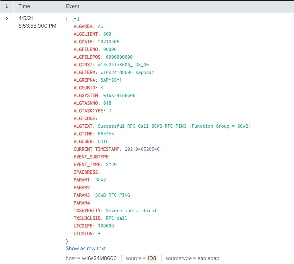294x264 pixels.
Task: Select the EVENT_TYPE value SM20
Action: 111,165
